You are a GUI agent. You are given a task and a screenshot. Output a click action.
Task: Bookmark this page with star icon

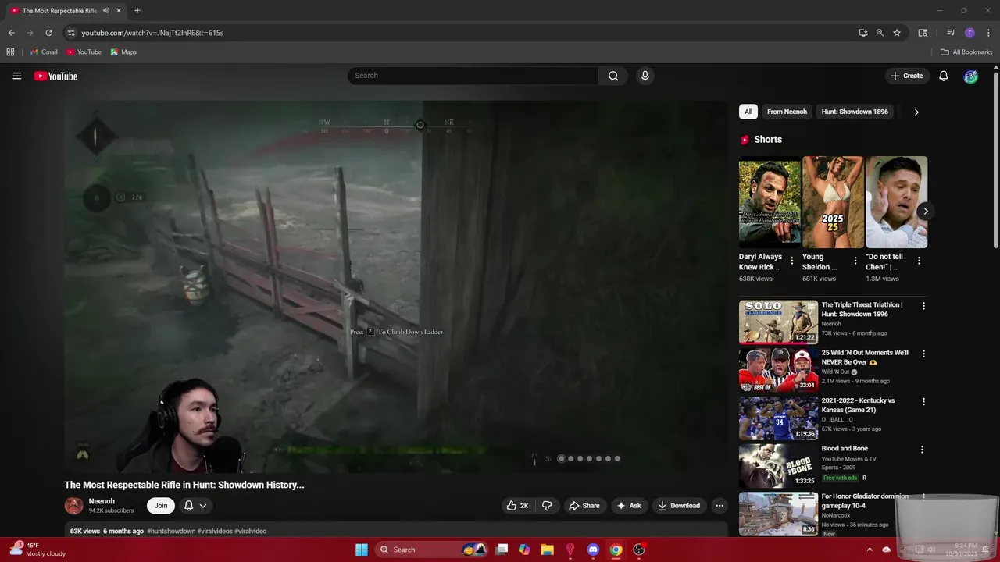coord(897,33)
